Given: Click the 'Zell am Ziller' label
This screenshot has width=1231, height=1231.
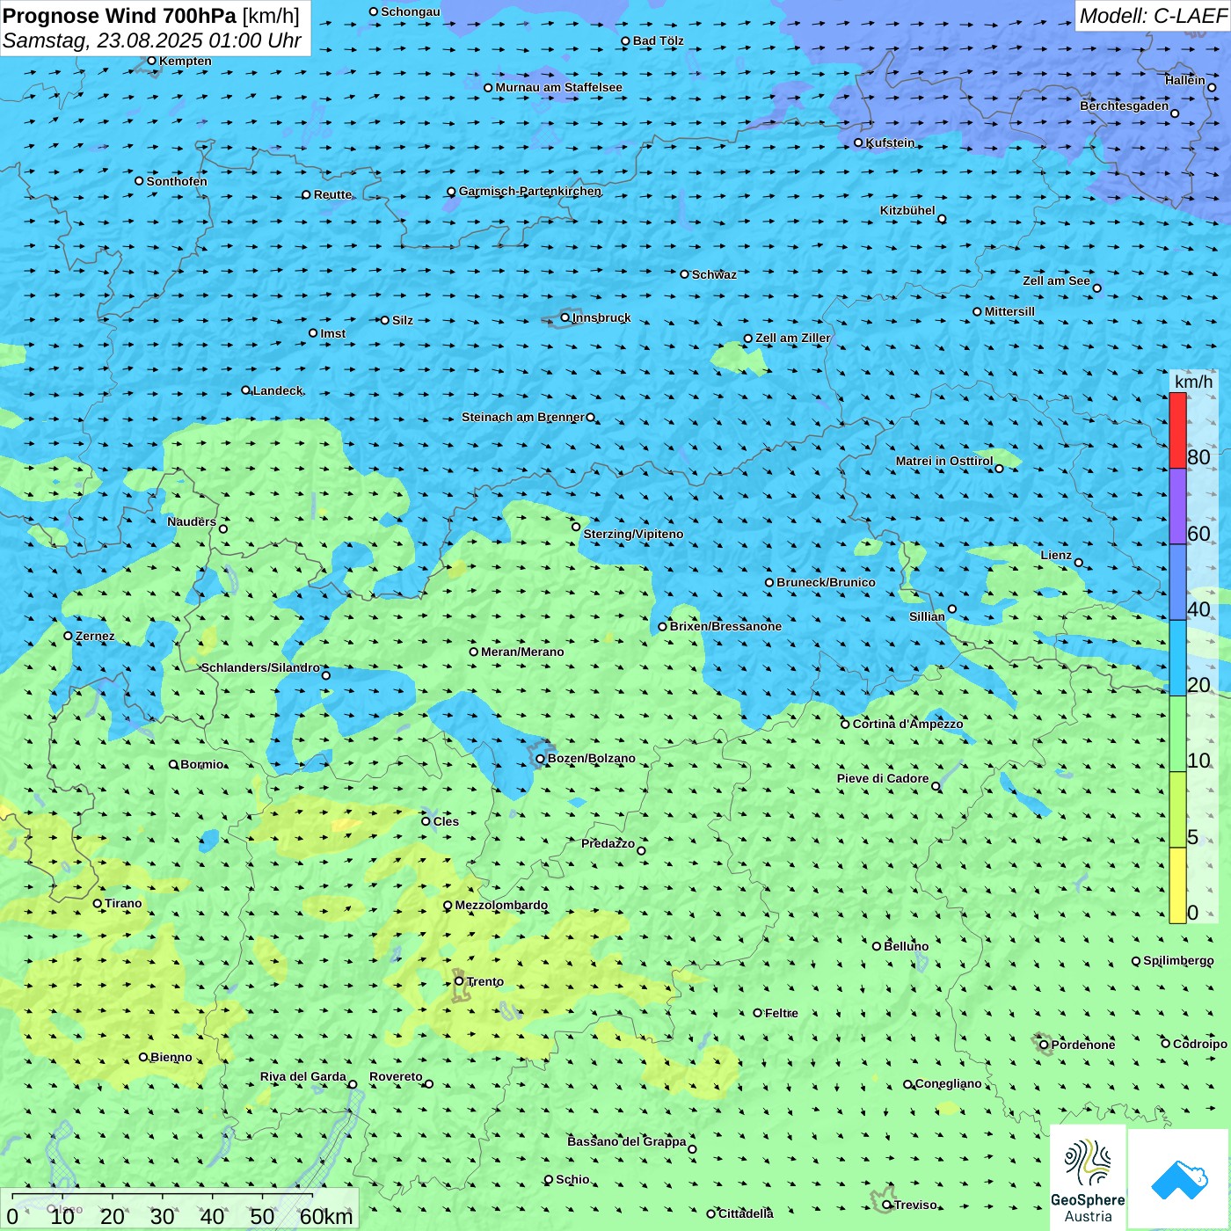Looking at the screenshot, I should tap(792, 338).
